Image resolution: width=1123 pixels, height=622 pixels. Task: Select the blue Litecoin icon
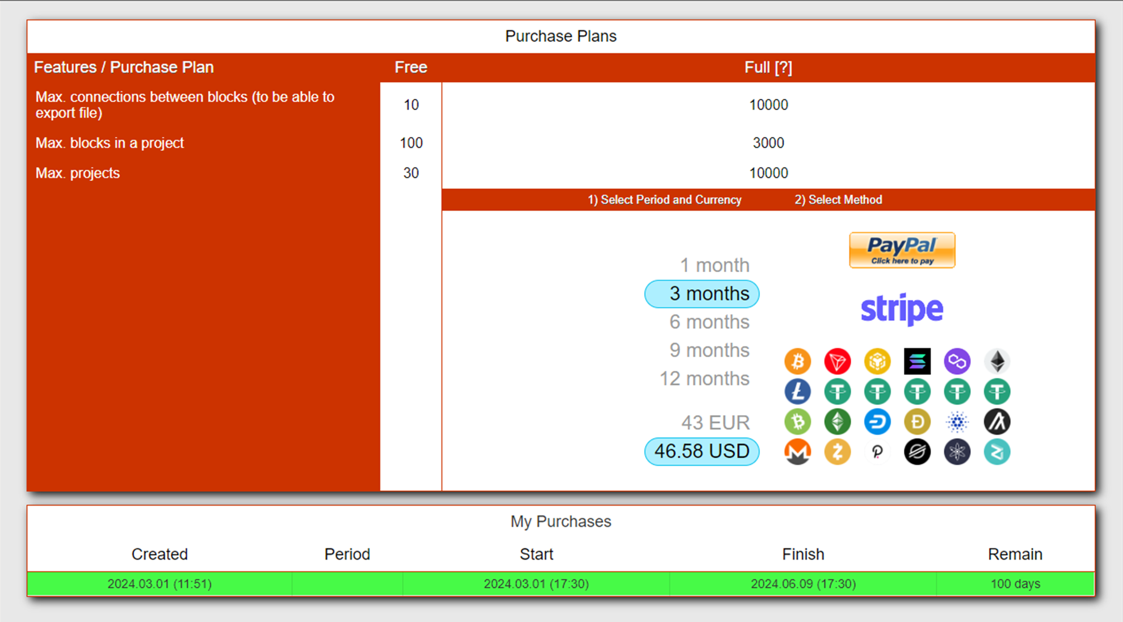[x=797, y=391]
